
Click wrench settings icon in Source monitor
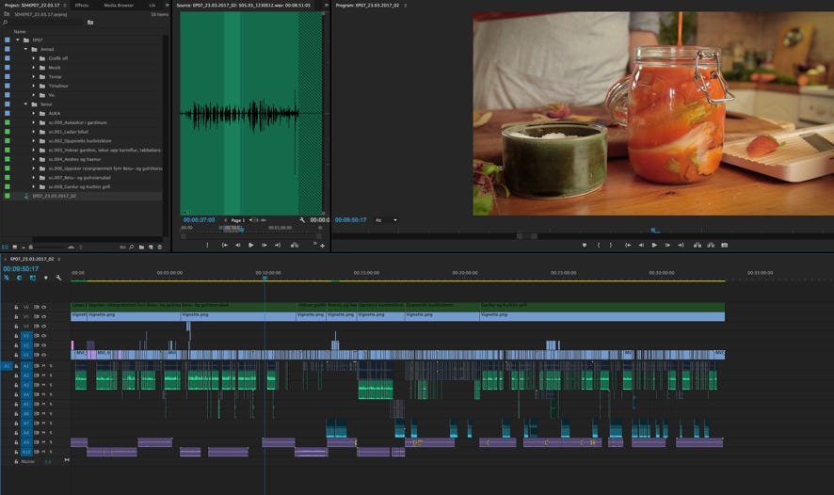coord(302,220)
